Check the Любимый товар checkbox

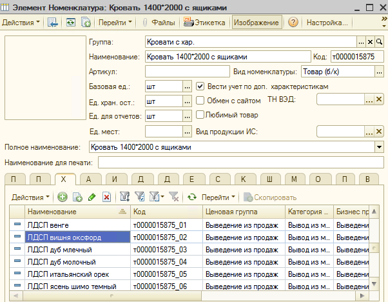200,115
